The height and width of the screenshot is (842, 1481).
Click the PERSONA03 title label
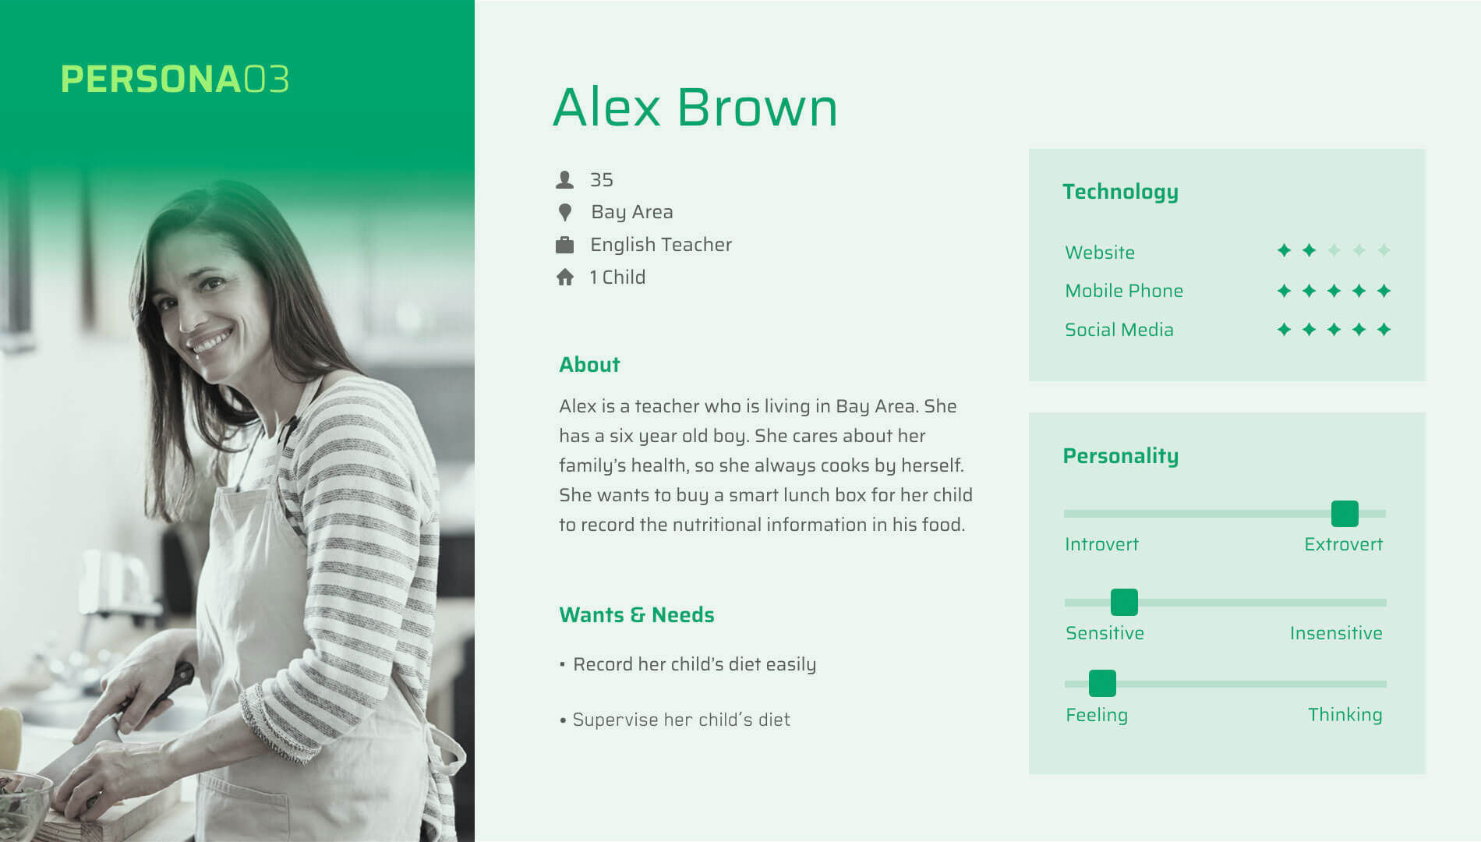175,80
